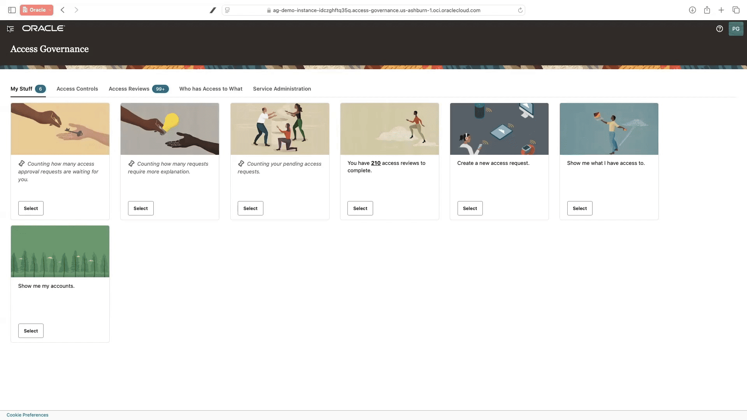
Task: Toggle the browser sidebar icon
Action: 12,10
